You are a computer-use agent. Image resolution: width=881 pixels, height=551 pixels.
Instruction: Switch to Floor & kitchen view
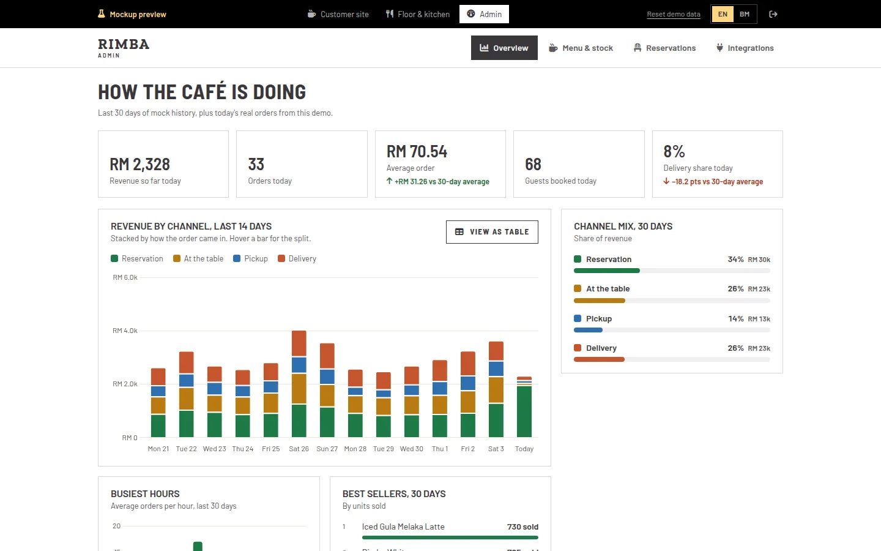(418, 14)
